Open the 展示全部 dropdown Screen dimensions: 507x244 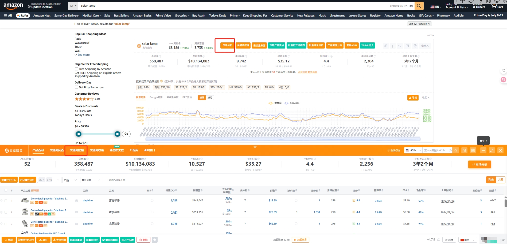91,180
